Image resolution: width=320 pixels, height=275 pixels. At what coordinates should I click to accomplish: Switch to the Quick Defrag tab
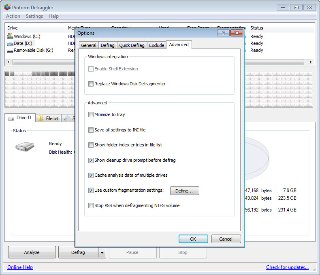[132, 45]
